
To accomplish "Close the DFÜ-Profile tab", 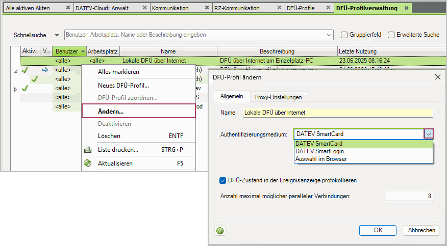I will click(329, 8).
